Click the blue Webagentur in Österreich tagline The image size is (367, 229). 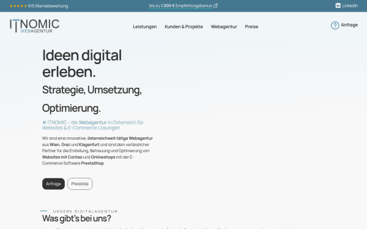tap(93, 125)
